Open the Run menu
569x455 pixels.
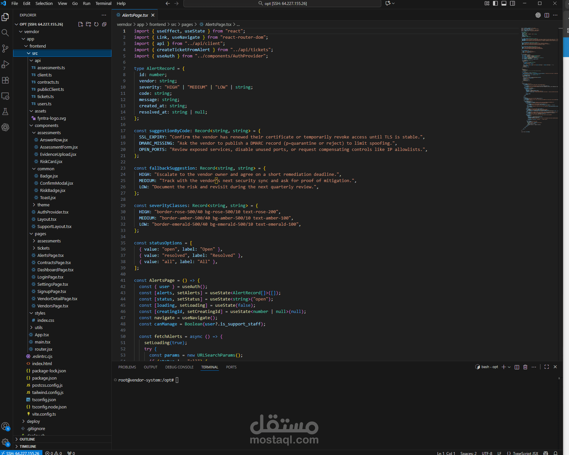click(86, 3)
